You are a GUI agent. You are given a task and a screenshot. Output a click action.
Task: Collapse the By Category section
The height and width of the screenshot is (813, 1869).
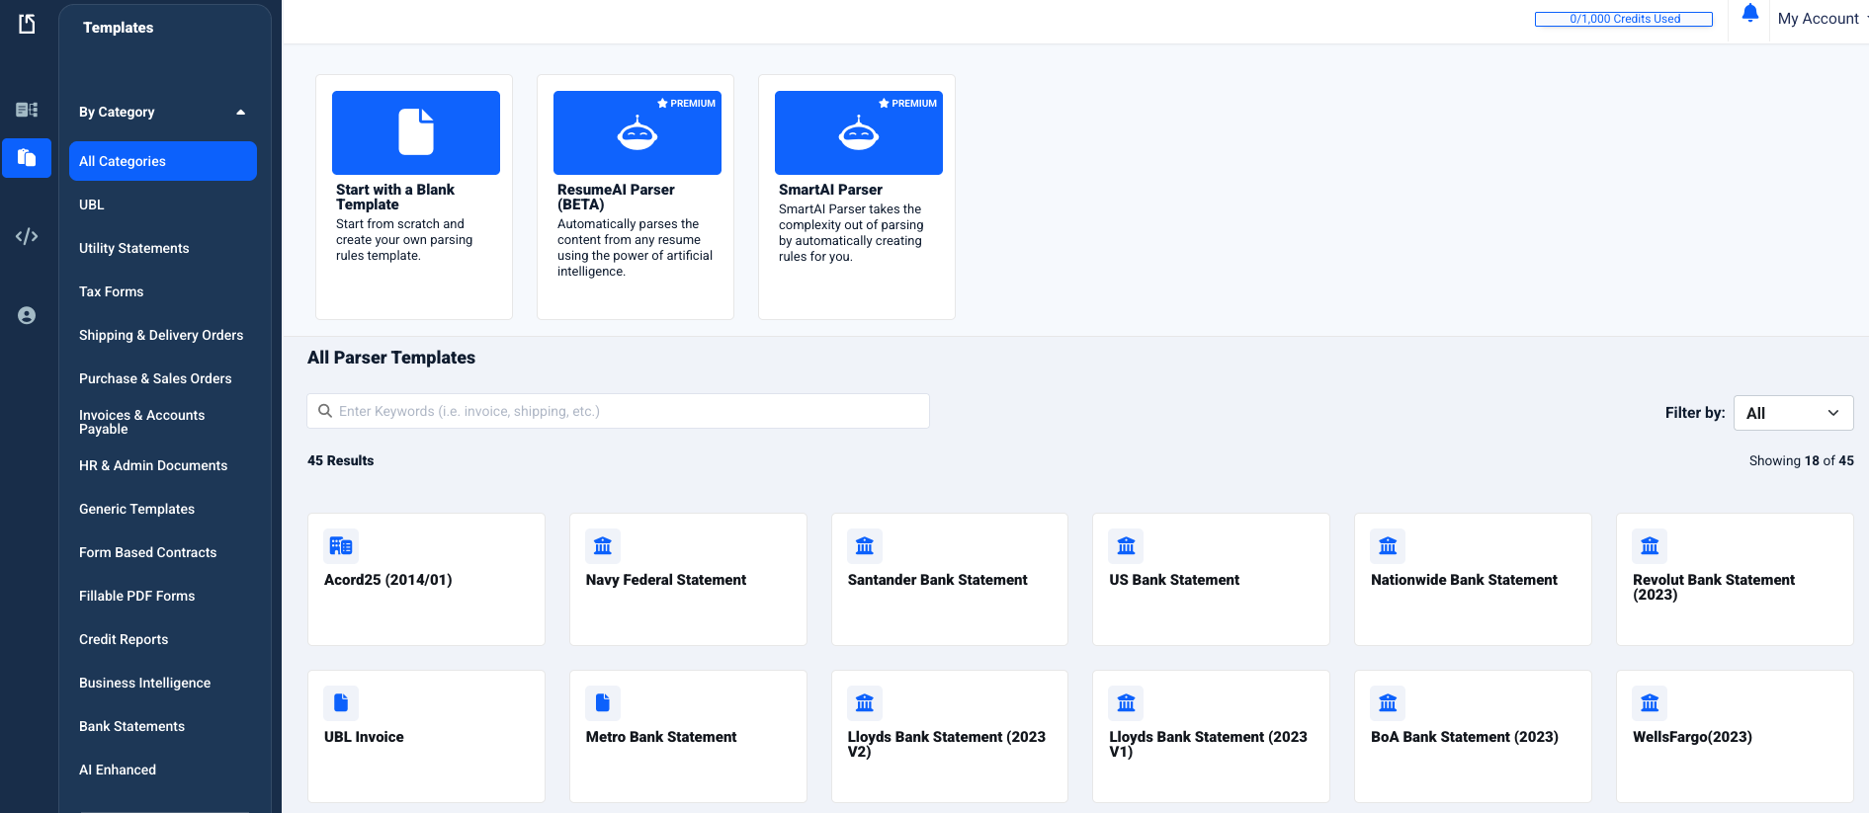click(x=240, y=112)
